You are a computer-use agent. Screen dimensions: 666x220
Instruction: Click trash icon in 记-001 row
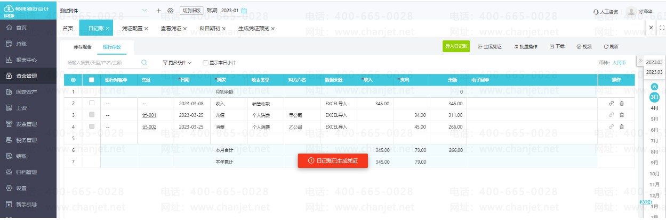(622, 115)
